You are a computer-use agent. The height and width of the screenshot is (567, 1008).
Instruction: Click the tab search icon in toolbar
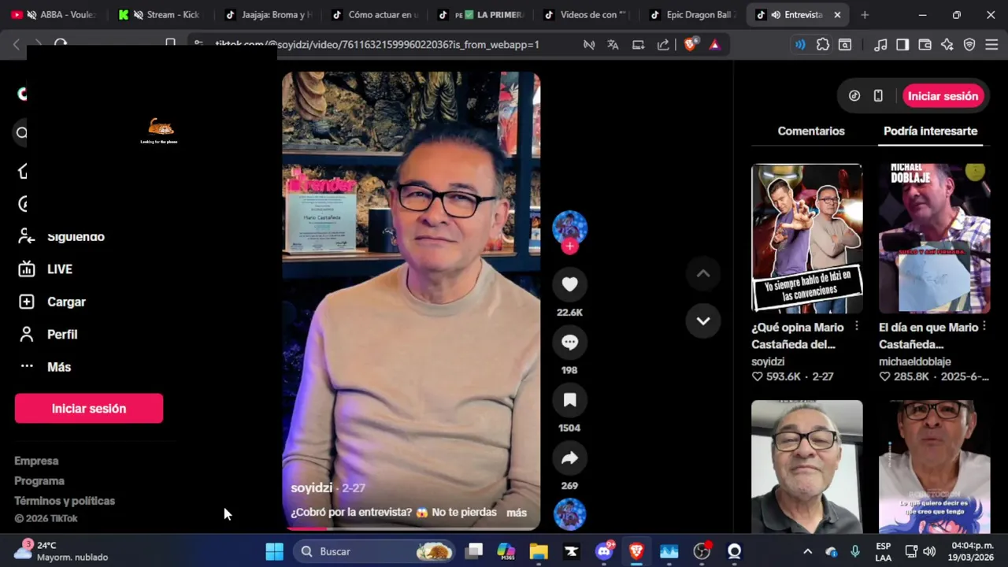click(845, 45)
